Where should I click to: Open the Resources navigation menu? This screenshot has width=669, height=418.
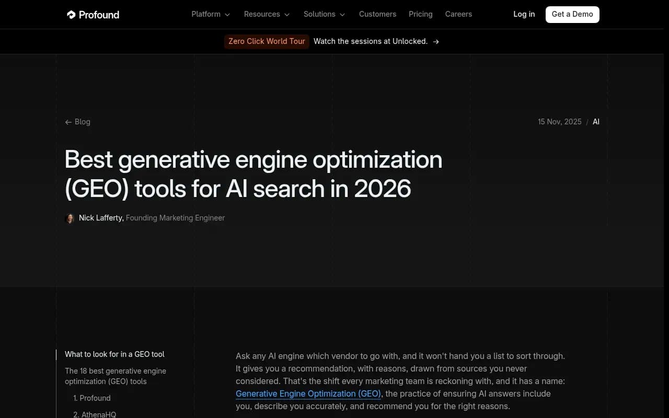[267, 14]
